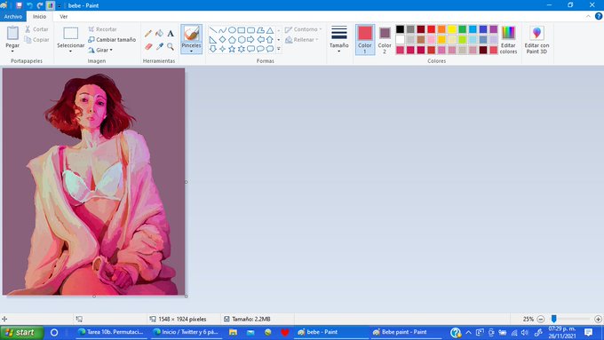Pick the black color swatch
The image size is (604, 340).
pos(401,29)
